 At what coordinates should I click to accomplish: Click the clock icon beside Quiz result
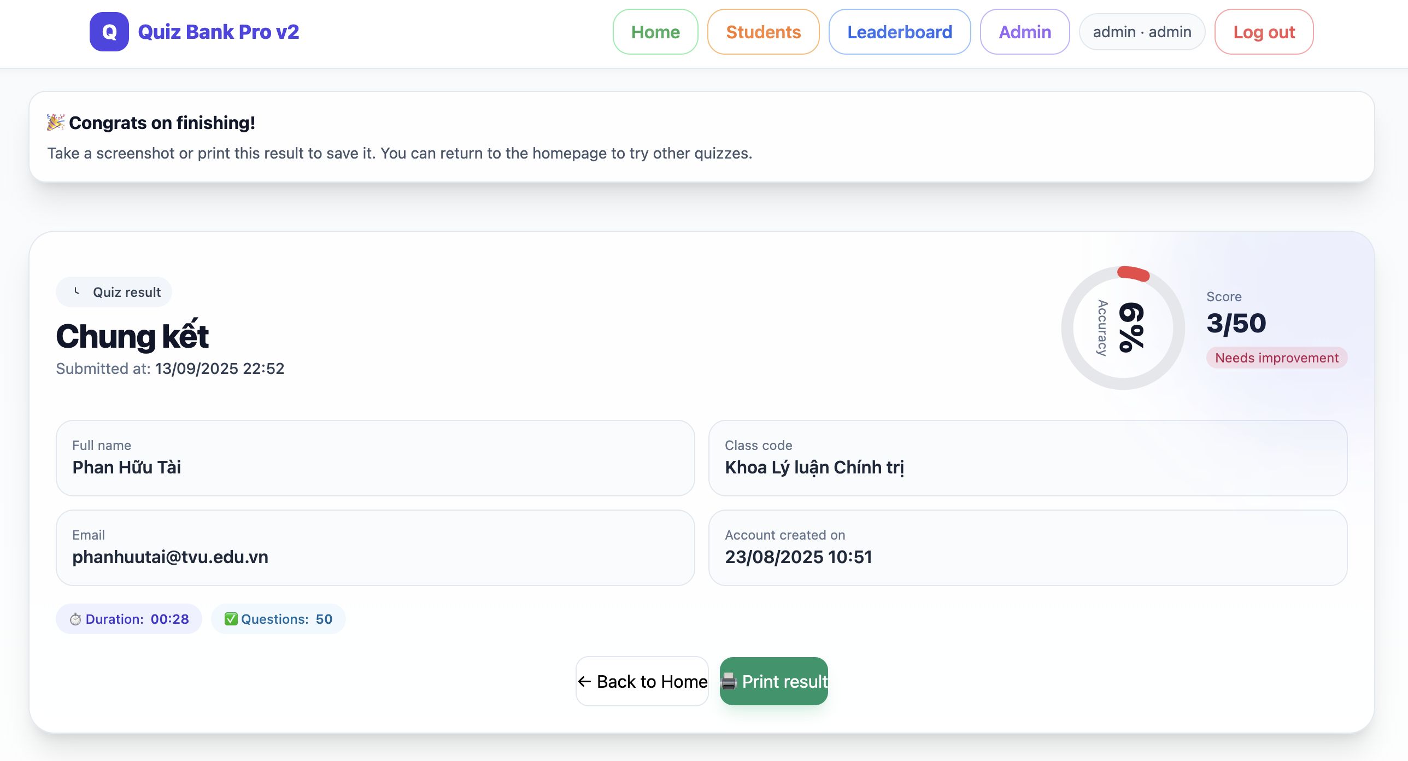pos(77,291)
